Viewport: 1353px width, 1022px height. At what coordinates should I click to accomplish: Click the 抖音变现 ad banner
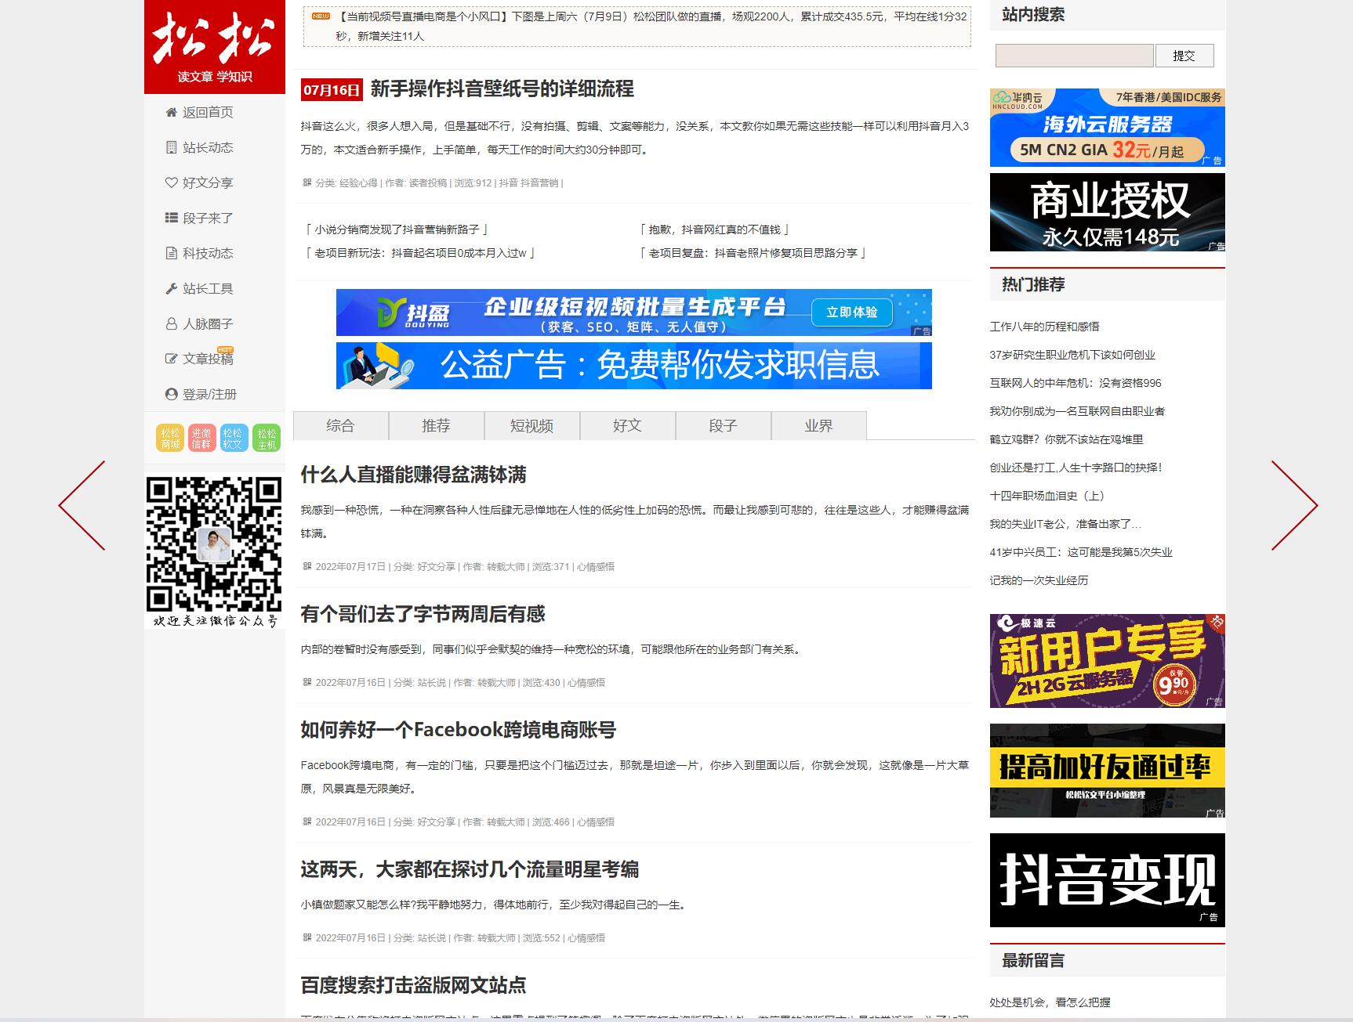pyautogui.click(x=1107, y=880)
